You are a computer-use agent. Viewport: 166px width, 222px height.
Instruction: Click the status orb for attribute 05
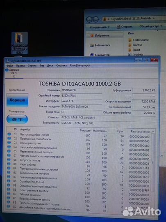coord(9,151)
